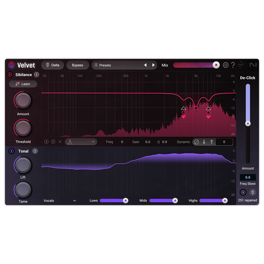Viewport: 264px width, 264px height.
Task: Open the Vocals profile dropdown
Action: click(x=60, y=201)
